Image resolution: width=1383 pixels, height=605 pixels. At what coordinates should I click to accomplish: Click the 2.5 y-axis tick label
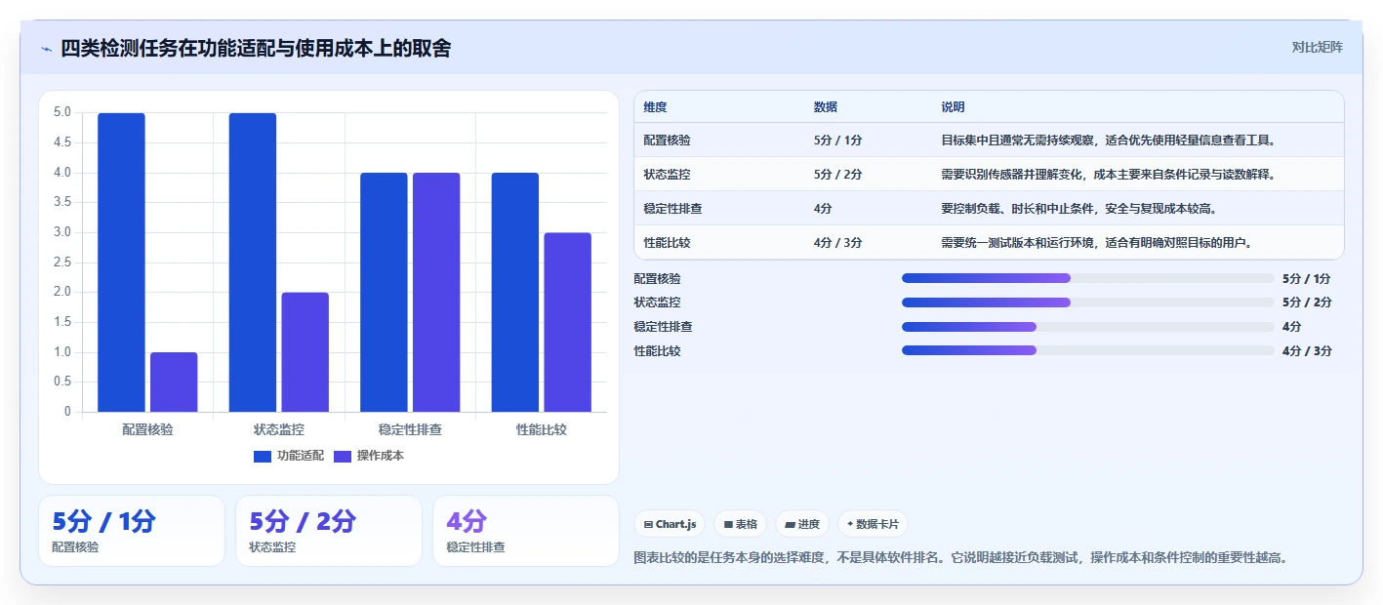(62, 262)
